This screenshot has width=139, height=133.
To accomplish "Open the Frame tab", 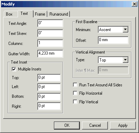I will pyautogui.click(x=40, y=14).
